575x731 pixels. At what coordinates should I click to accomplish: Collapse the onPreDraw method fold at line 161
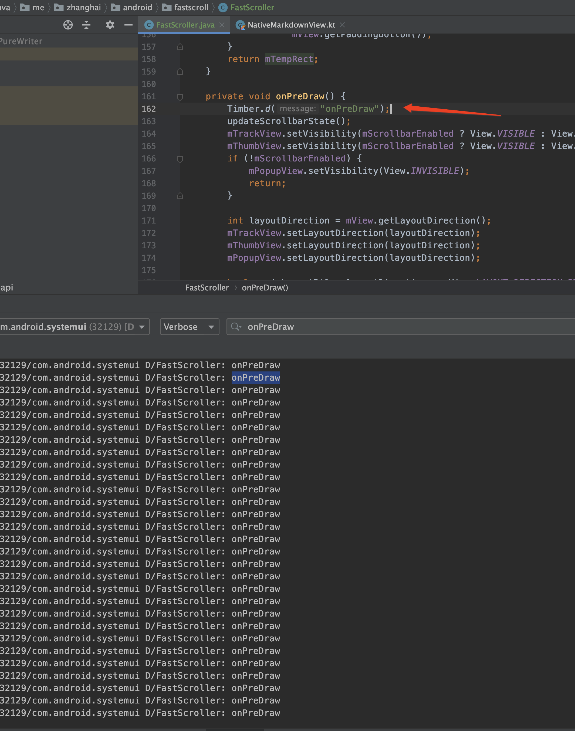coord(180,97)
